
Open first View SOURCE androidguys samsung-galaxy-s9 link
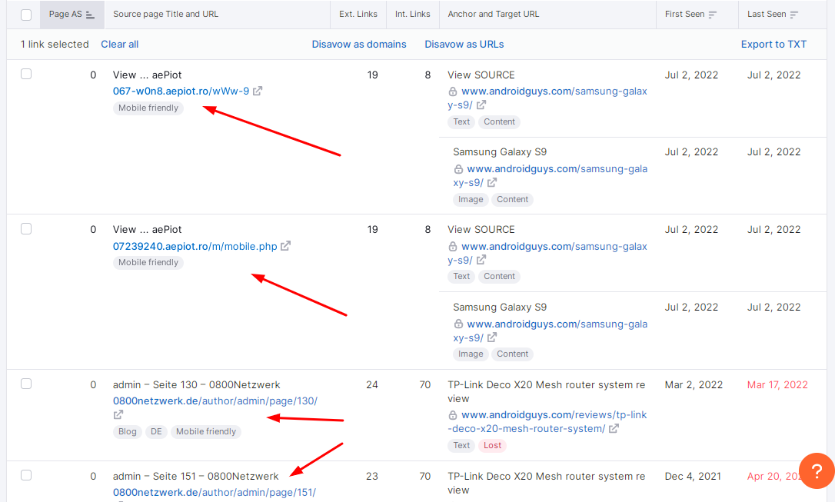point(547,98)
